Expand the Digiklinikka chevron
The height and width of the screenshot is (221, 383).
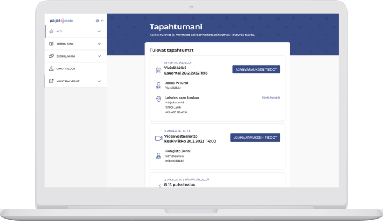click(100, 56)
